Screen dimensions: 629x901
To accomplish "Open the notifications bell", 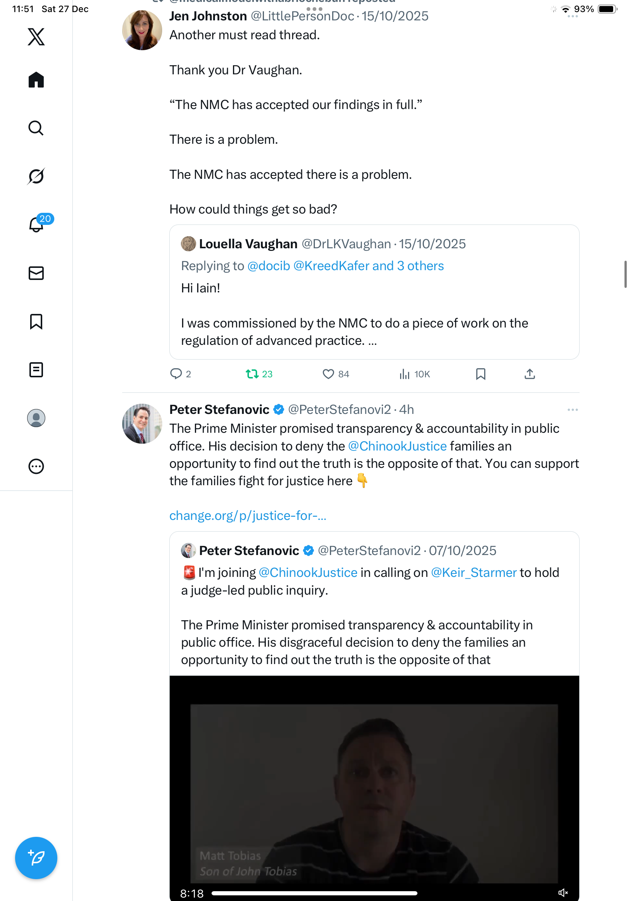I will (x=36, y=224).
